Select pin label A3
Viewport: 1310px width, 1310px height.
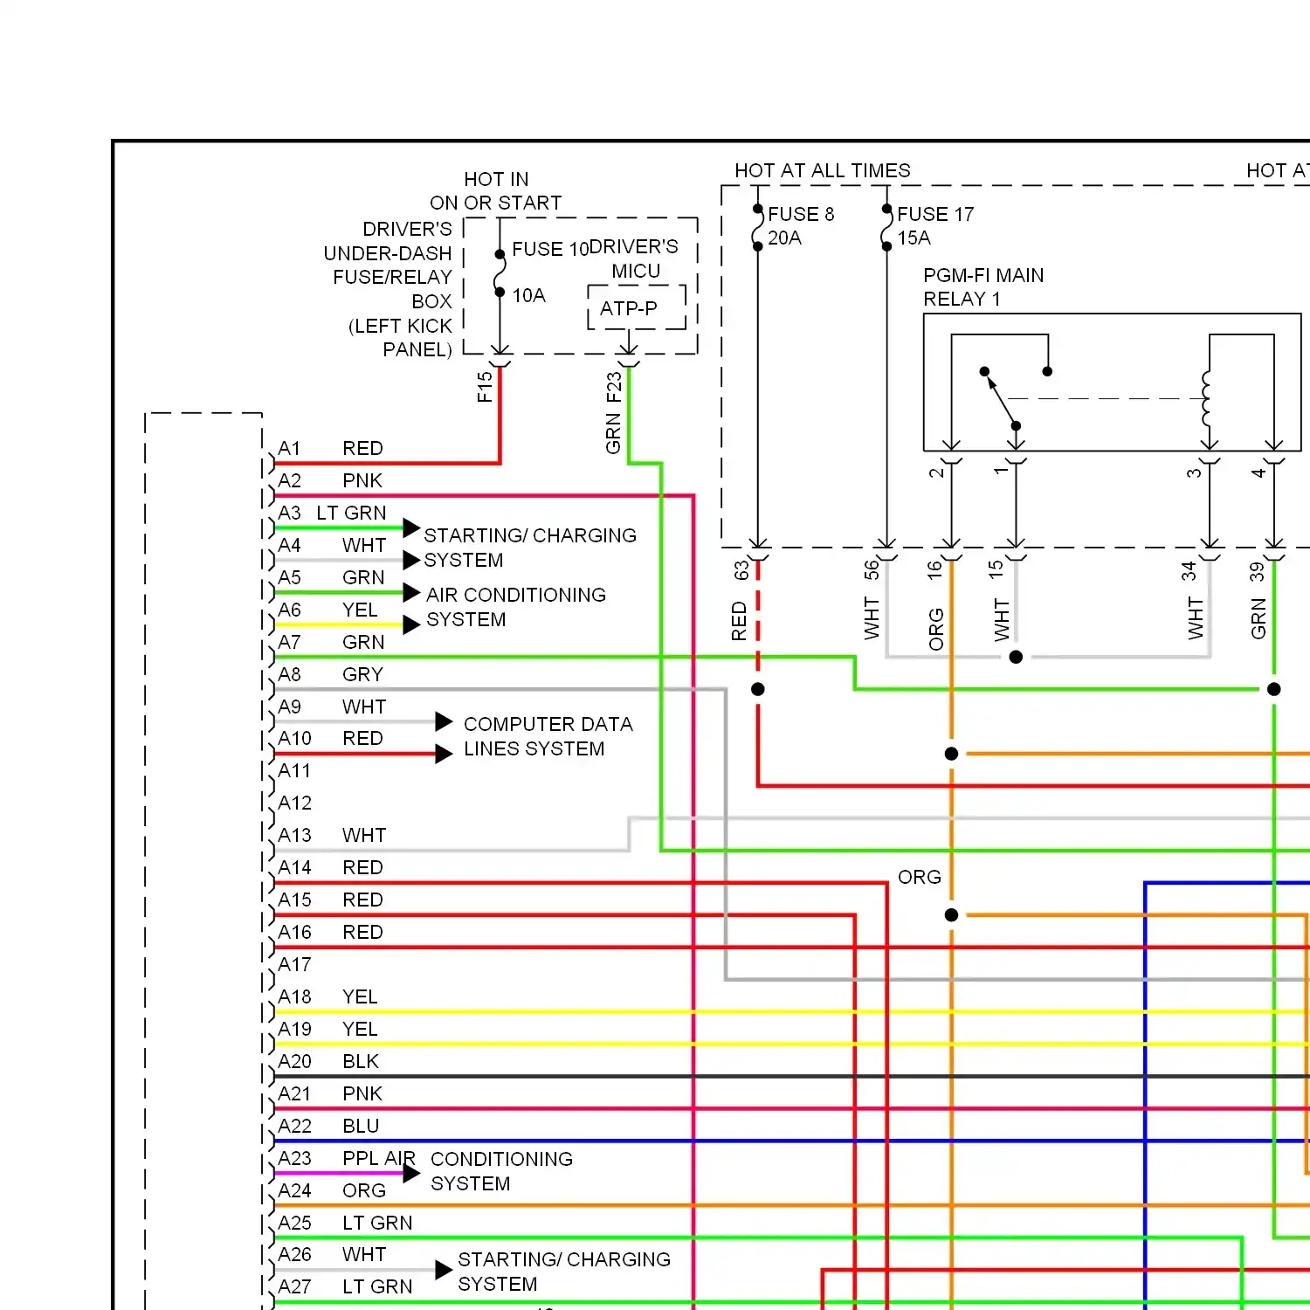(x=289, y=513)
